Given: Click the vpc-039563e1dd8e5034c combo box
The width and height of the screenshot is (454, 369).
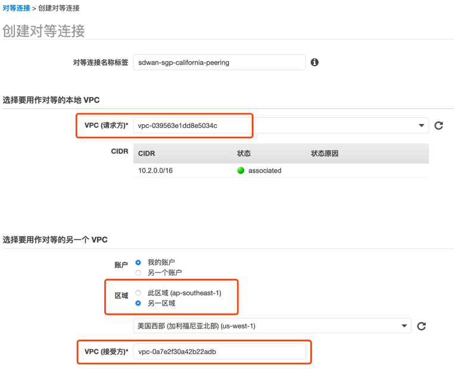Looking at the screenshot, I should point(281,126).
